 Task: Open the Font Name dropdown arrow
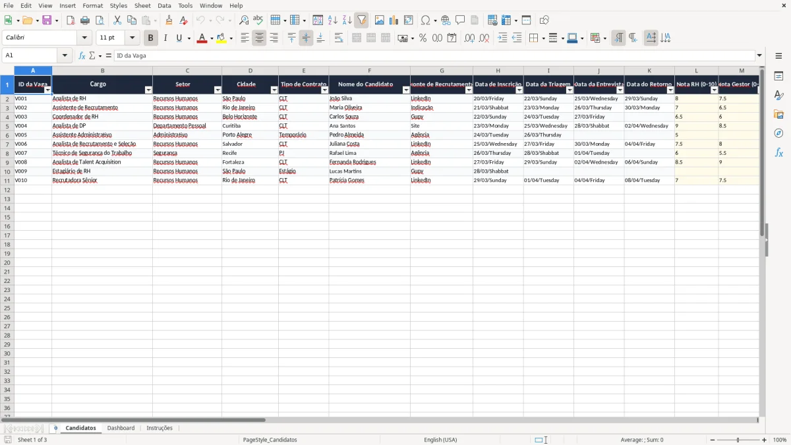(84, 38)
